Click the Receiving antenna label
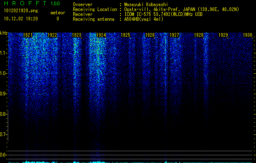This screenshot has width=256, height=163. pyautogui.click(x=94, y=19)
